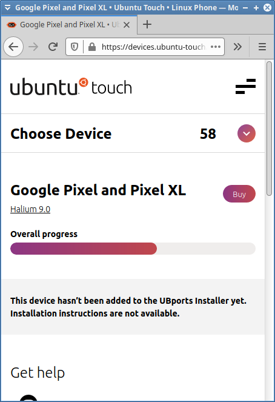Screen dimensions: 275x402
Task: Click the forward navigation arrow
Action: point(33,47)
